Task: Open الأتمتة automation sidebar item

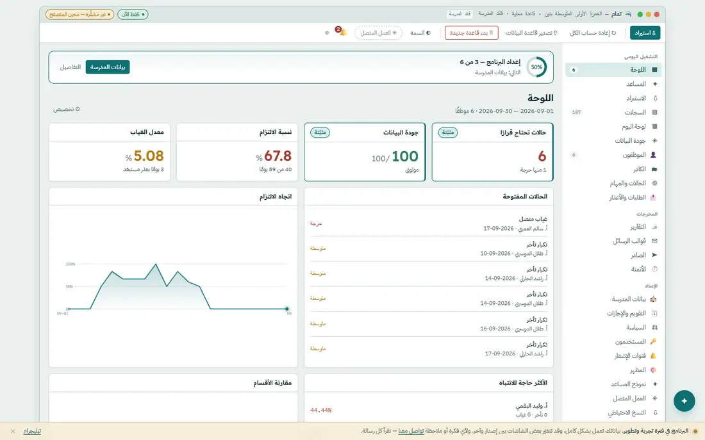Action: pos(613,269)
